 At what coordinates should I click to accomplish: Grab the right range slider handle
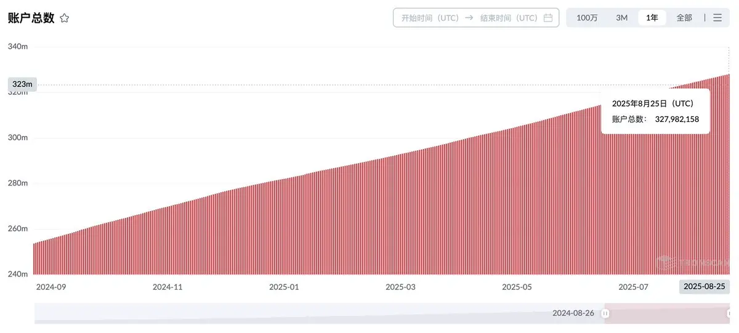click(x=730, y=313)
